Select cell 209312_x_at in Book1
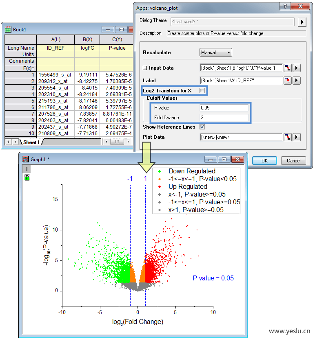This screenshot has height=339, width=315. point(55,81)
